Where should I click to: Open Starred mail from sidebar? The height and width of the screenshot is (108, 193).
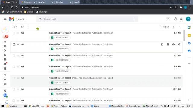pos(5,41)
